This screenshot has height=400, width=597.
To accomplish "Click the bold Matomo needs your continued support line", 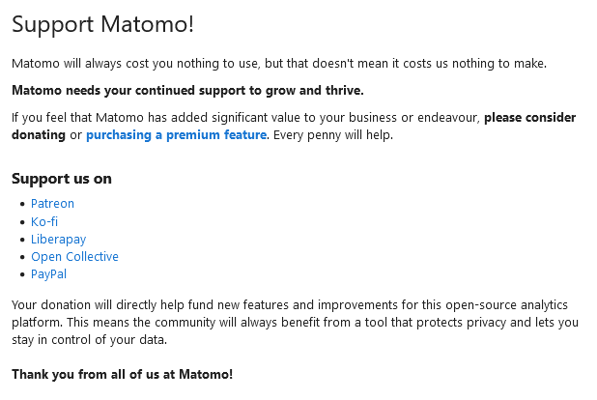I will pyautogui.click(x=187, y=90).
